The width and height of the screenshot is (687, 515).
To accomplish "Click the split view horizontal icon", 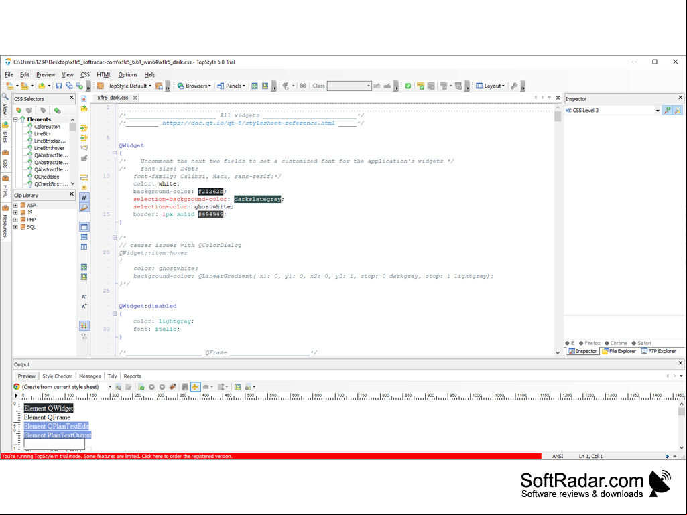I will coord(84,237).
